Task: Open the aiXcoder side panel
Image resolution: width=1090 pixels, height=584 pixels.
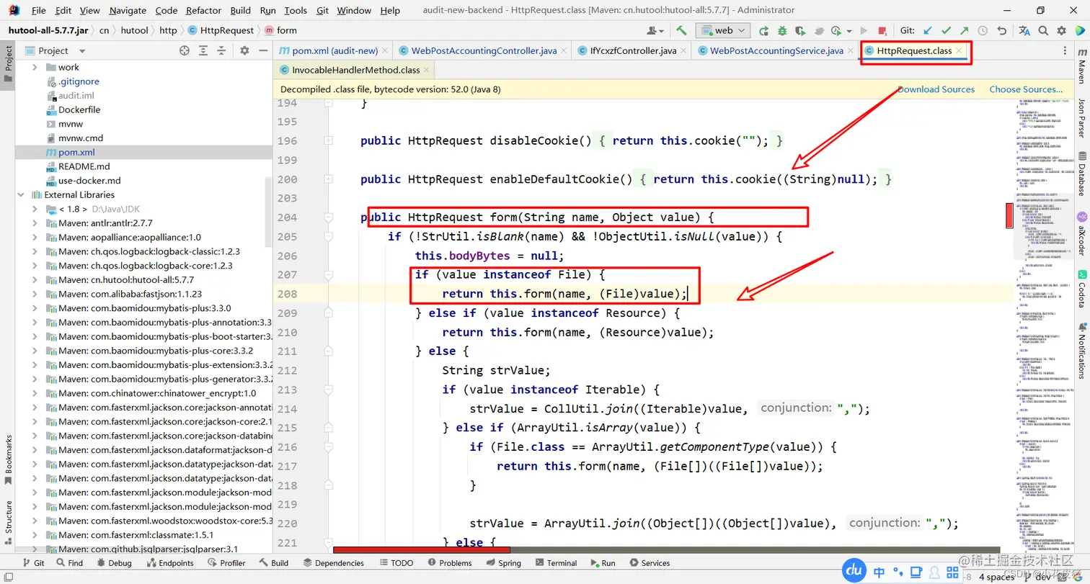Action: pyautogui.click(x=1081, y=234)
